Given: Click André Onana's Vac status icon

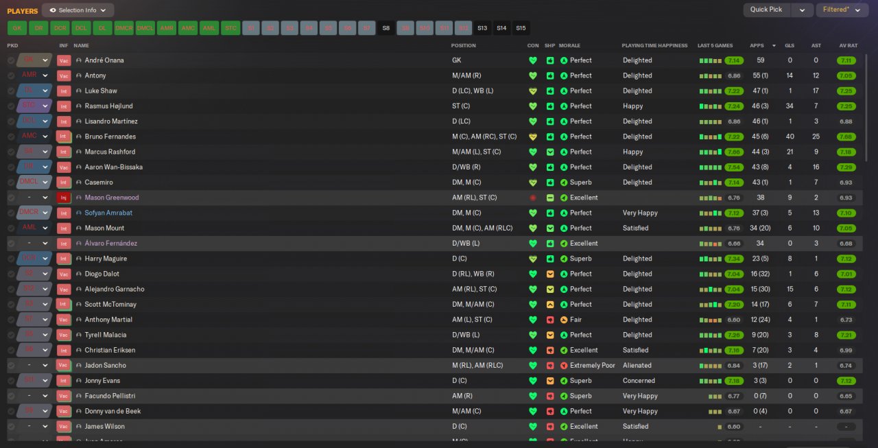Looking at the screenshot, I should coord(64,60).
